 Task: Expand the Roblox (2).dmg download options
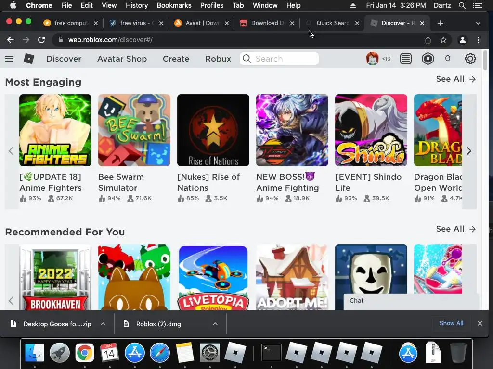click(215, 324)
